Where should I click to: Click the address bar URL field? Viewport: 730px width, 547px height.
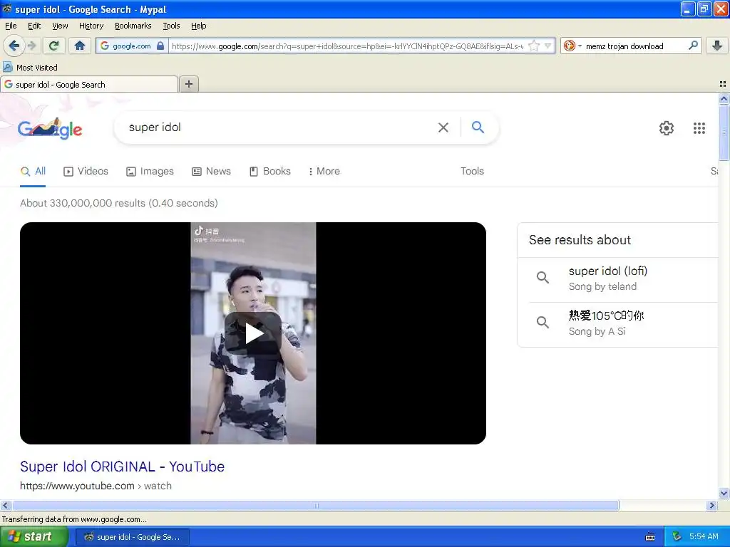[x=347, y=46]
